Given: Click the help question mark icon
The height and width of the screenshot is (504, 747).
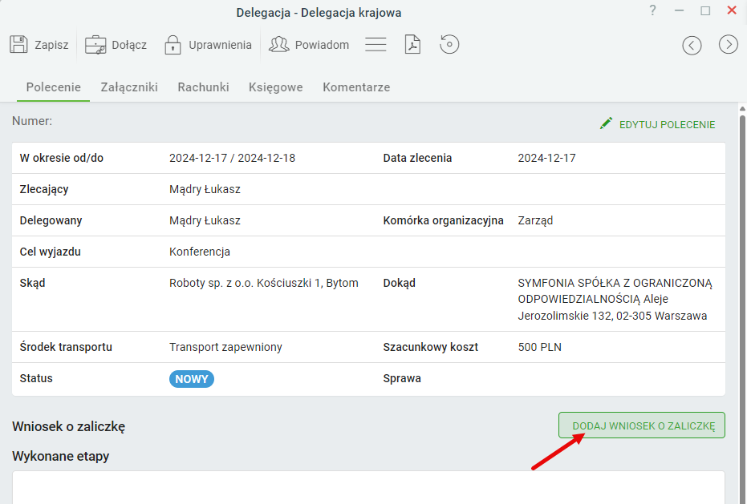Looking at the screenshot, I should click(652, 10).
